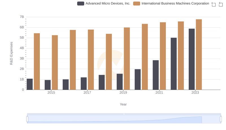Click the 6B y-axis label
The image size is (226, 130).
coord(22,27)
